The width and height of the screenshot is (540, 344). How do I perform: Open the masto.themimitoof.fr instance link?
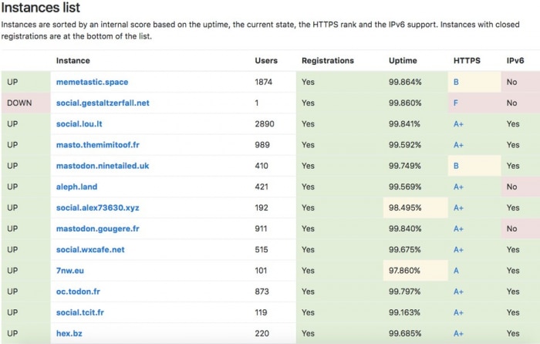pos(98,145)
